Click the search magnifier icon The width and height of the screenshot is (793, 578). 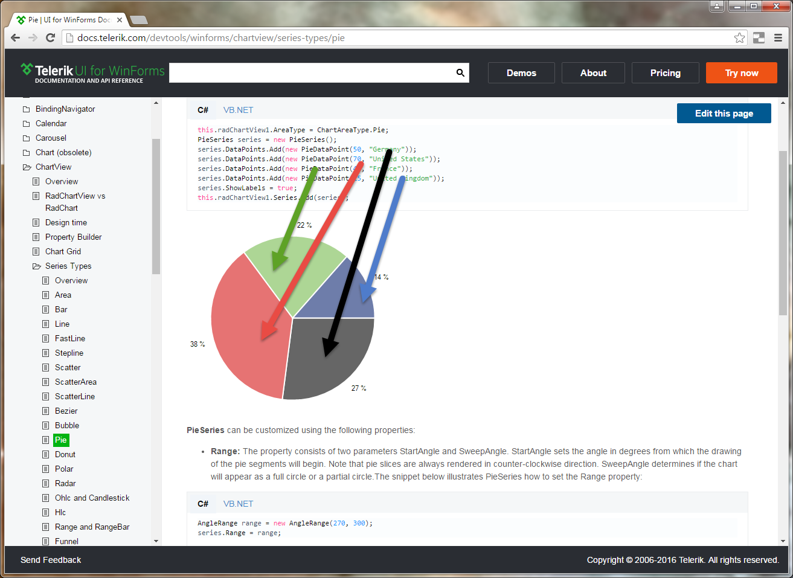460,73
